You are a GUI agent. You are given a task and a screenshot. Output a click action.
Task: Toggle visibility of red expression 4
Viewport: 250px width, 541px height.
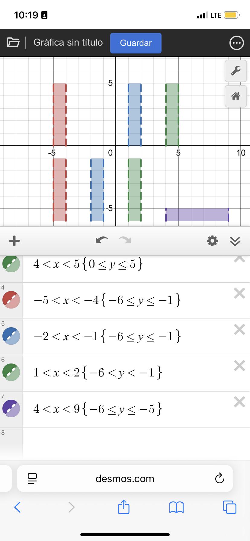[11, 300]
